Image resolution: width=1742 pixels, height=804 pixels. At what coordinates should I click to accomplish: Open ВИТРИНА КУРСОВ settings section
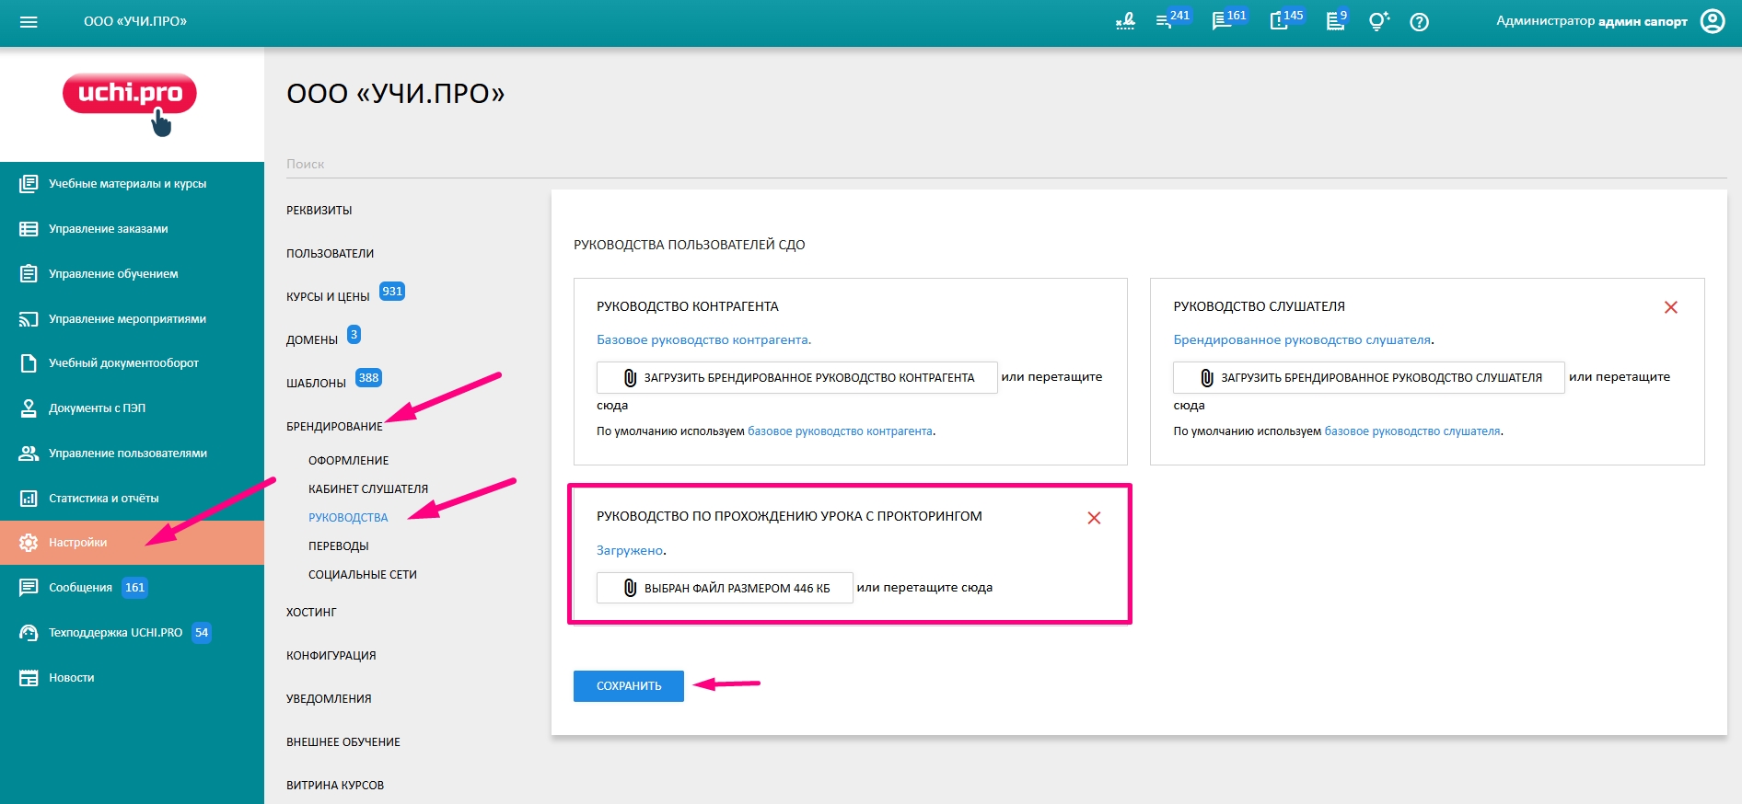(335, 786)
